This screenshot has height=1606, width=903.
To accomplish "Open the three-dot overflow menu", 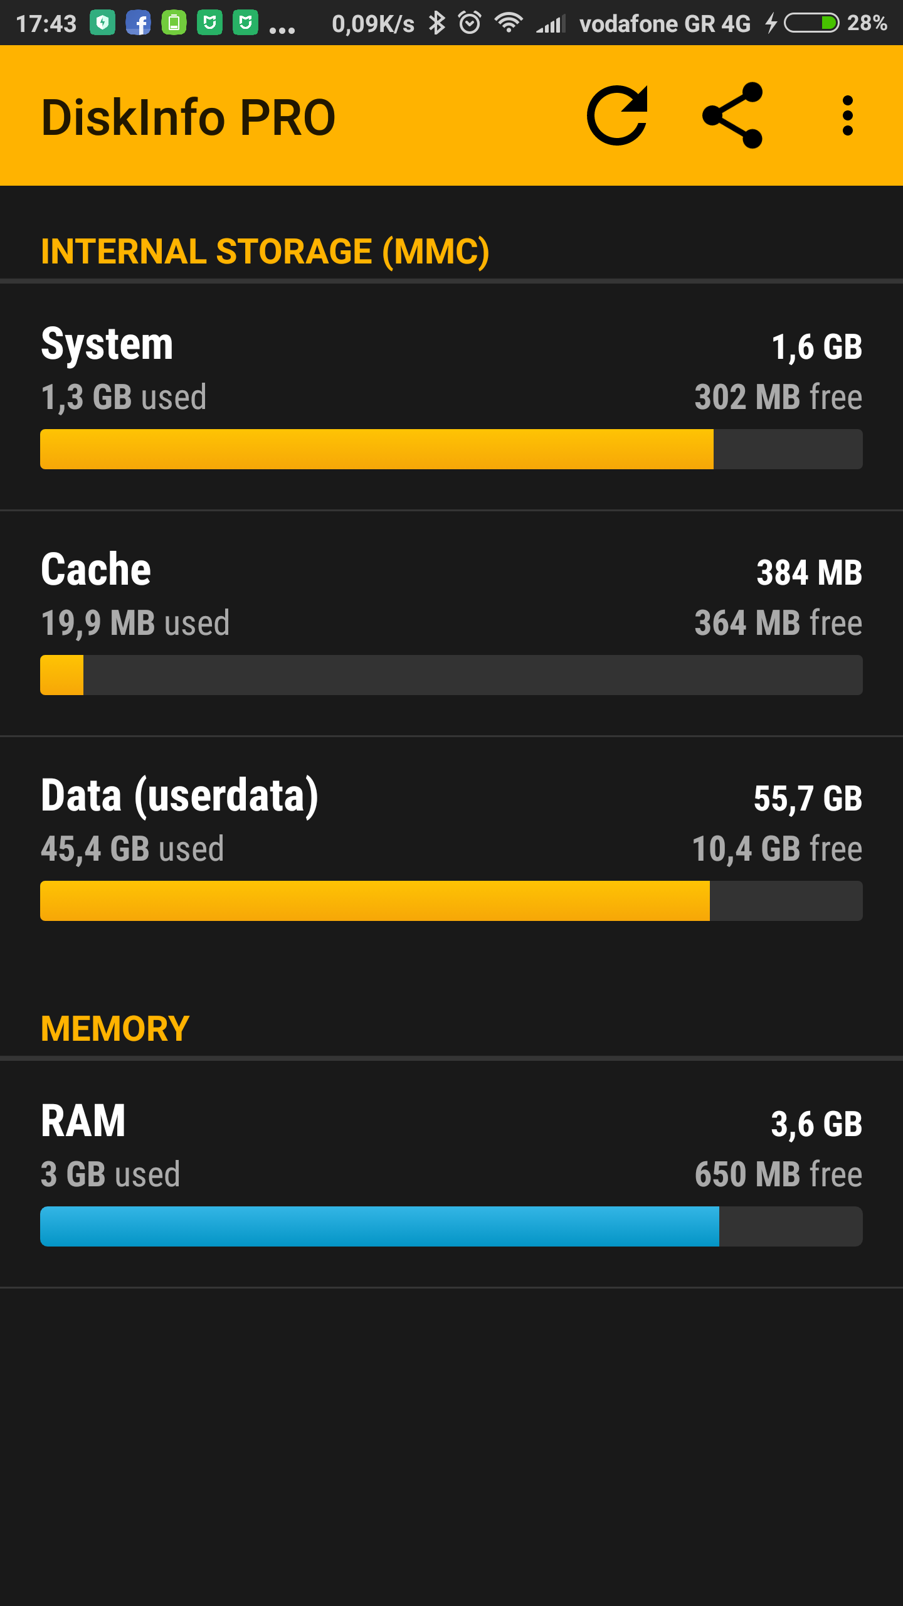I will click(848, 116).
